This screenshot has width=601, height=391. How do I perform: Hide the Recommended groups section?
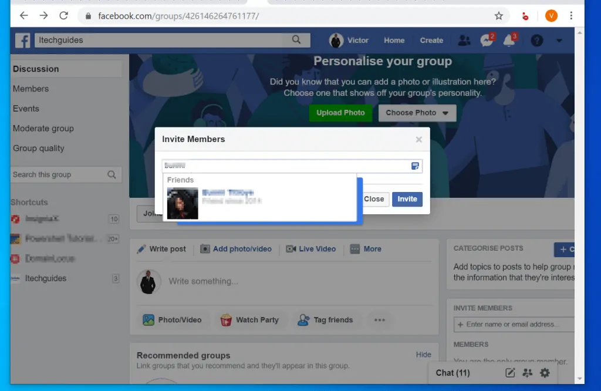423,355
